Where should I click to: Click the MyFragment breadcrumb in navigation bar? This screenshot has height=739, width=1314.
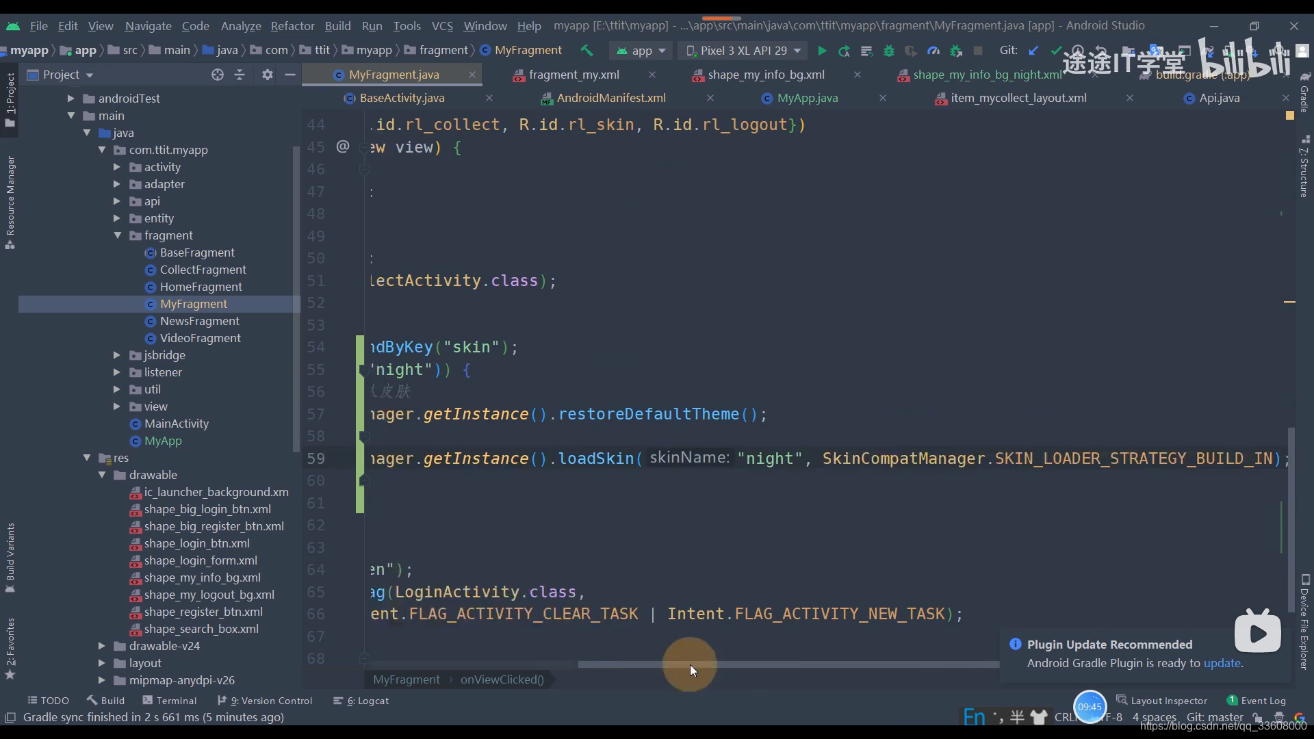click(521, 50)
